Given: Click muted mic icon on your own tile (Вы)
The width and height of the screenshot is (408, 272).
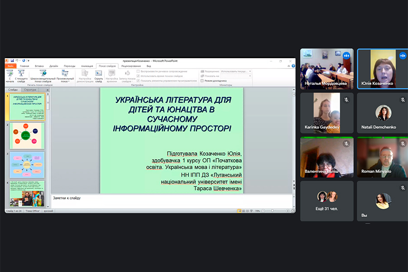Looking at the screenshot, I should tap(403, 188).
